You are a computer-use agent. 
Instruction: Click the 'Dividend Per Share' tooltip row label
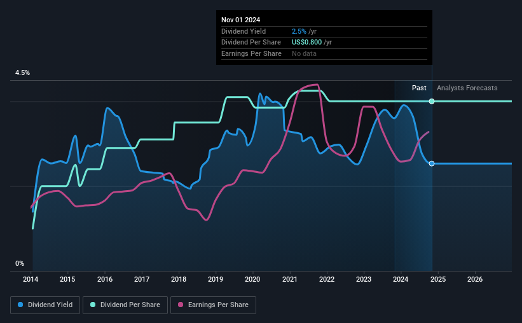click(251, 43)
